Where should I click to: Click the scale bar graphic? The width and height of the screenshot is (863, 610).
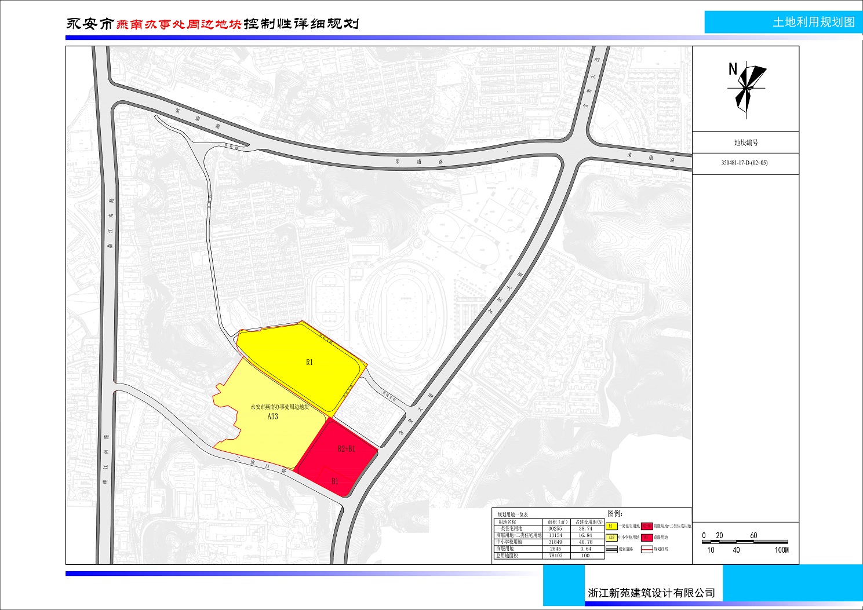(745, 543)
